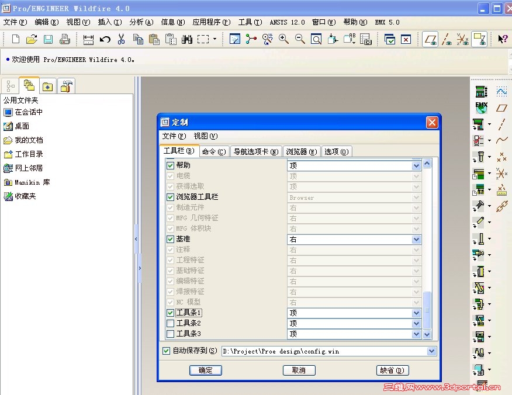The height and width of the screenshot is (395, 512).
Task: Click the Copy icon
Action: (x=138, y=40)
